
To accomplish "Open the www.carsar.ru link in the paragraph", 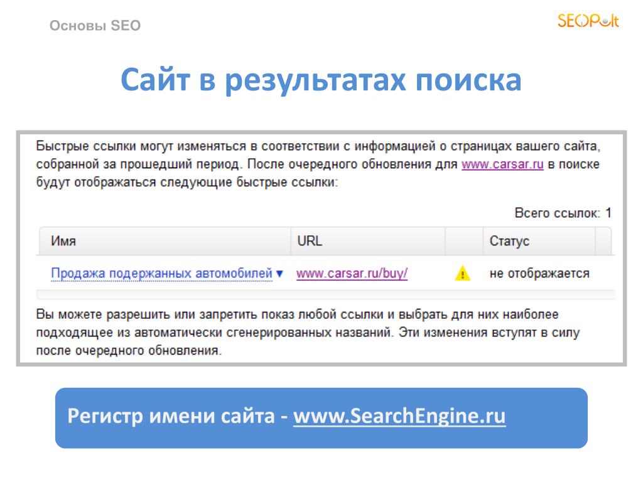I will pyautogui.click(x=502, y=164).
